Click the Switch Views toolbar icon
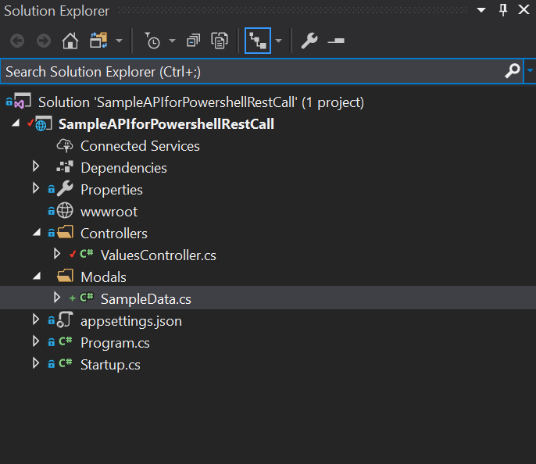The height and width of the screenshot is (464, 536). click(98, 41)
